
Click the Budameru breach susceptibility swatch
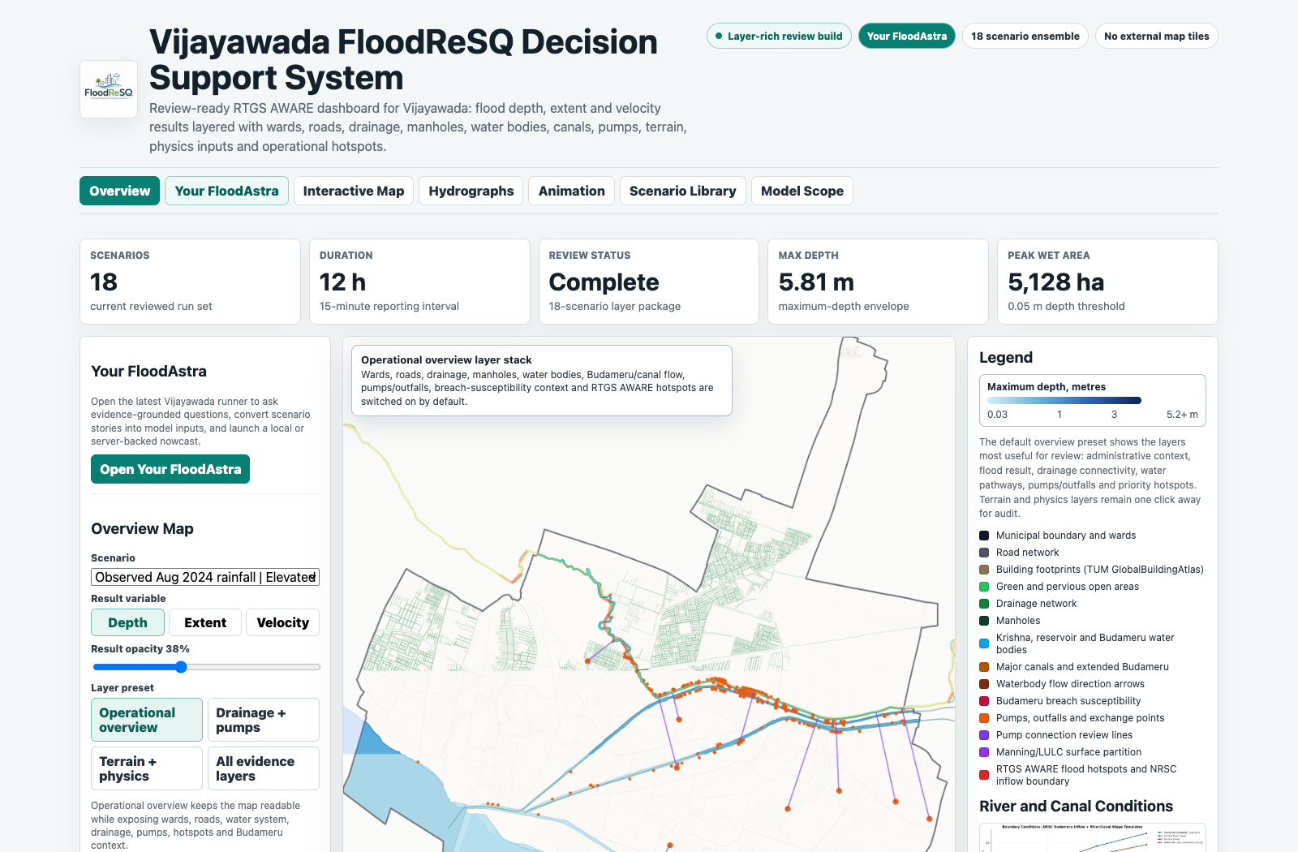(984, 701)
